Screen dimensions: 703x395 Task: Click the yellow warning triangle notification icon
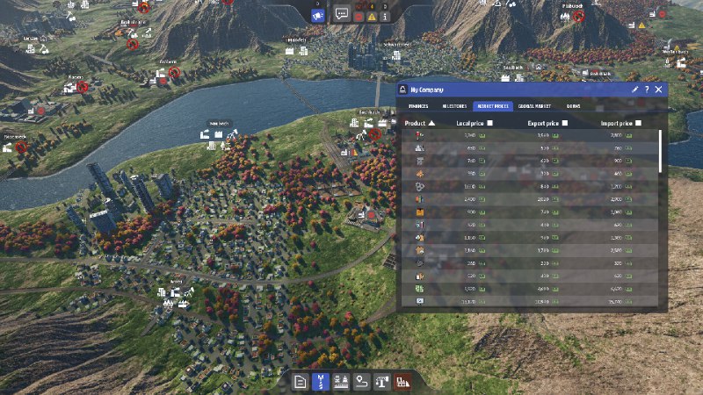[x=372, y=17]
